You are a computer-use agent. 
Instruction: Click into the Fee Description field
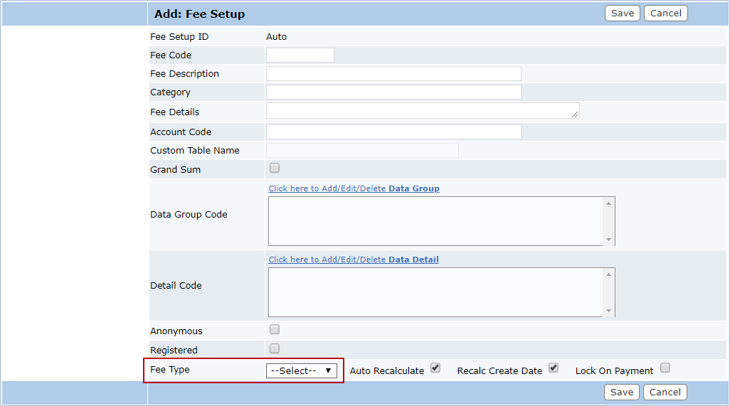coord(393,74)
